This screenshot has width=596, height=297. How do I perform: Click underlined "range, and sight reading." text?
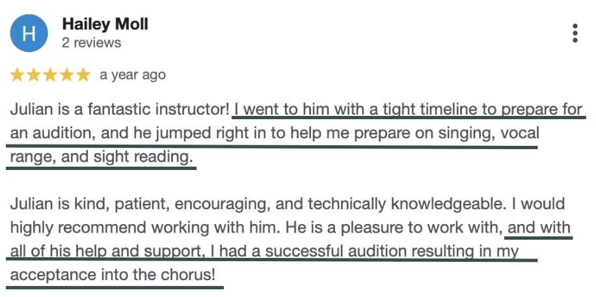102,157
